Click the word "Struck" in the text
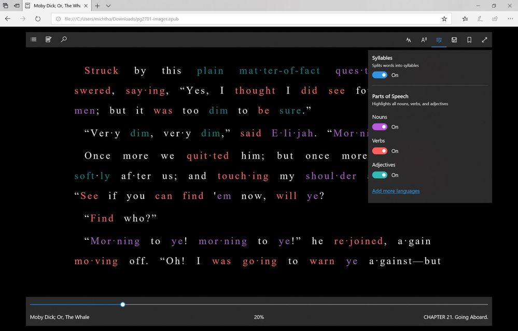 click(x=102, y=70)
